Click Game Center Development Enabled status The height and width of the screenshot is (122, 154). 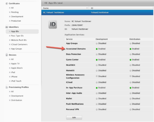point(101,60)
